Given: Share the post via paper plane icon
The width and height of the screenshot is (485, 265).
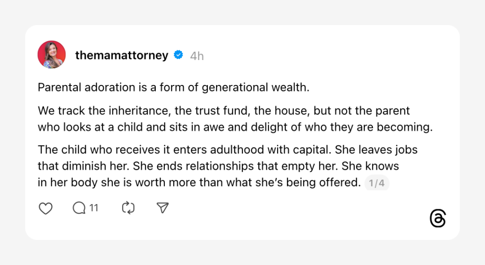Looking at the screenshot, I should point(162,208).
